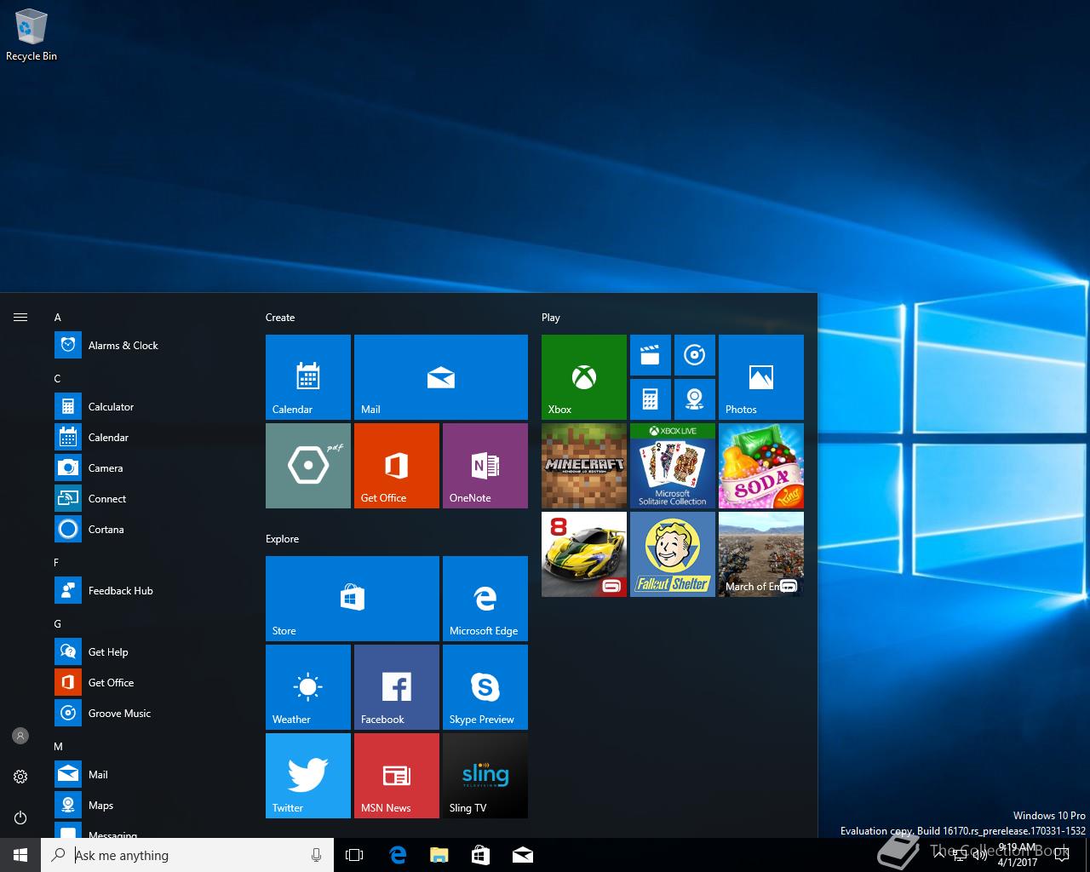Image resolution: width=1090 pixels, height=872 pixels.
Task: Open Maps from the app list
Action: [150, 806]
